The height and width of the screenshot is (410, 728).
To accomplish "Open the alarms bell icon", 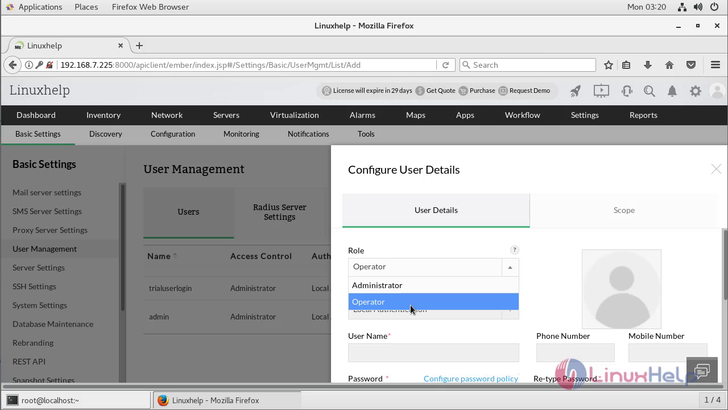I will [x=672, y=91].
